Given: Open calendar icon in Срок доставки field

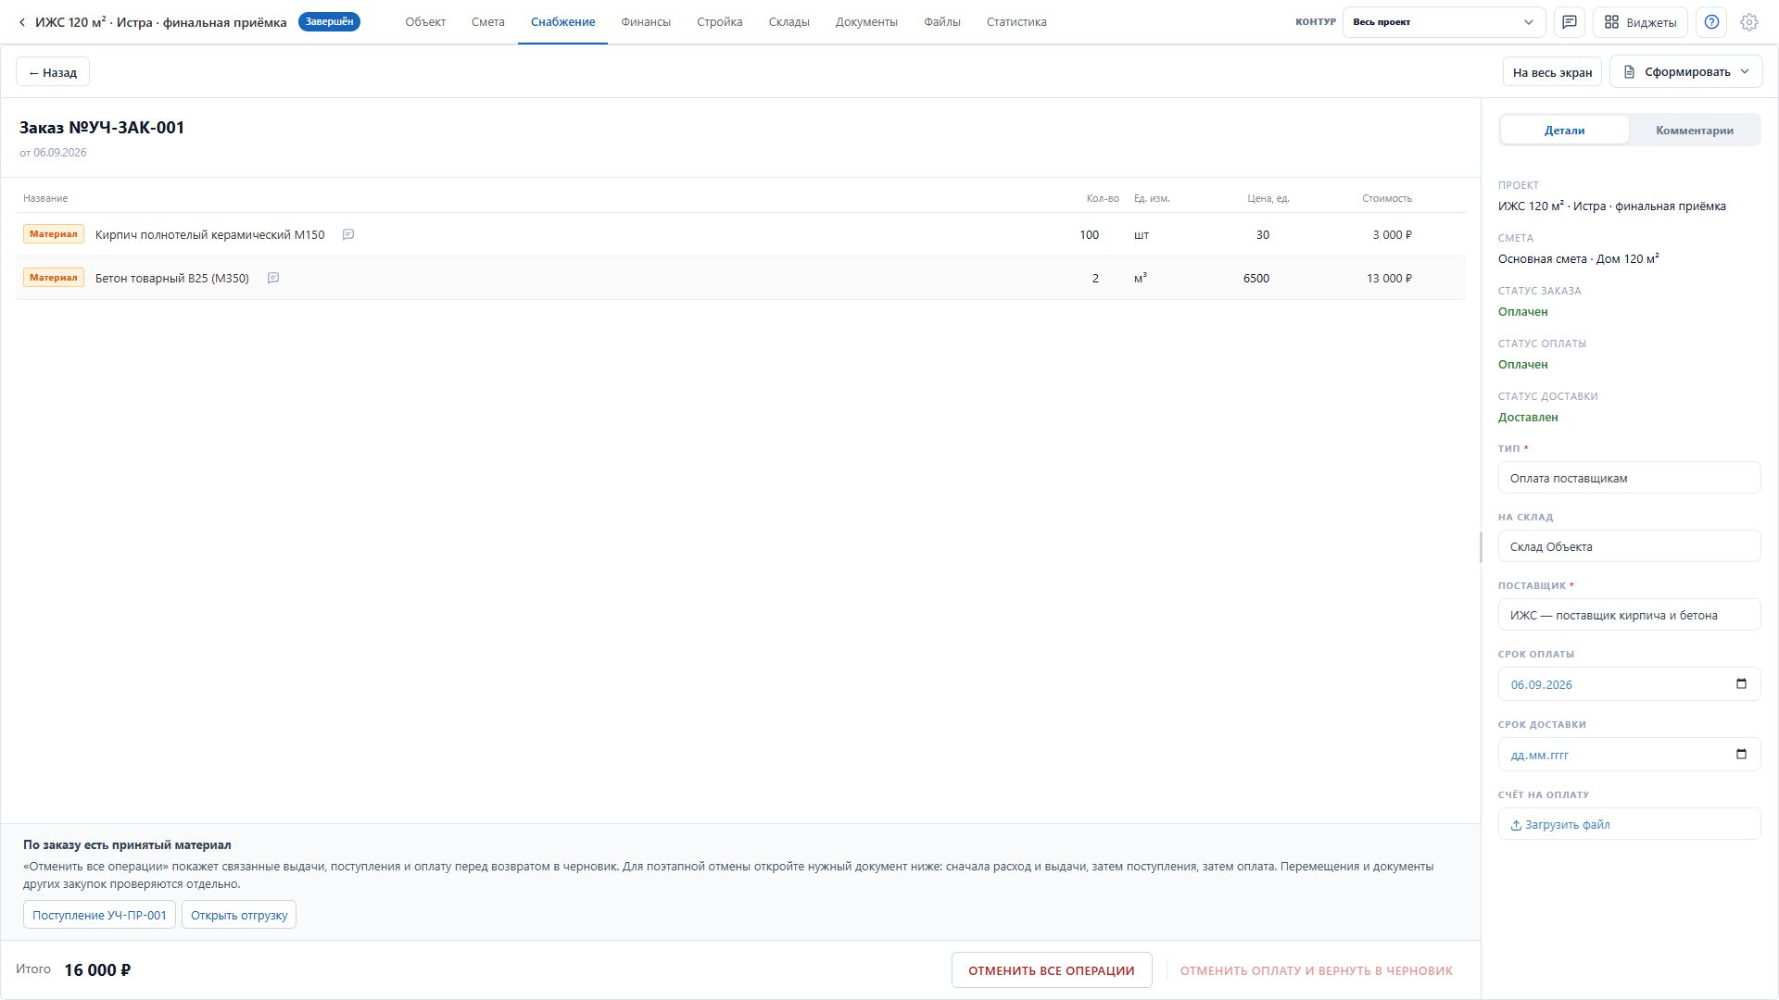Looking at the screenshot, I should [1741, 755].
